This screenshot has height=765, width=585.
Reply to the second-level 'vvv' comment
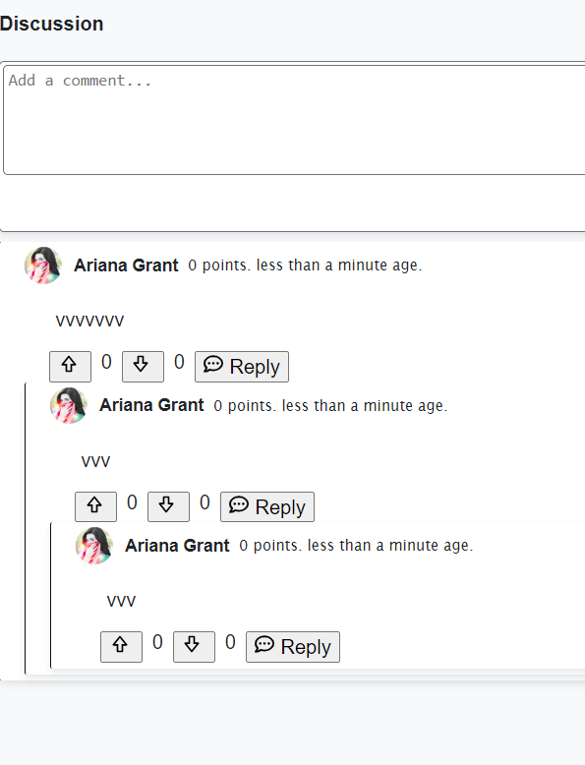[x=266, y=506]
